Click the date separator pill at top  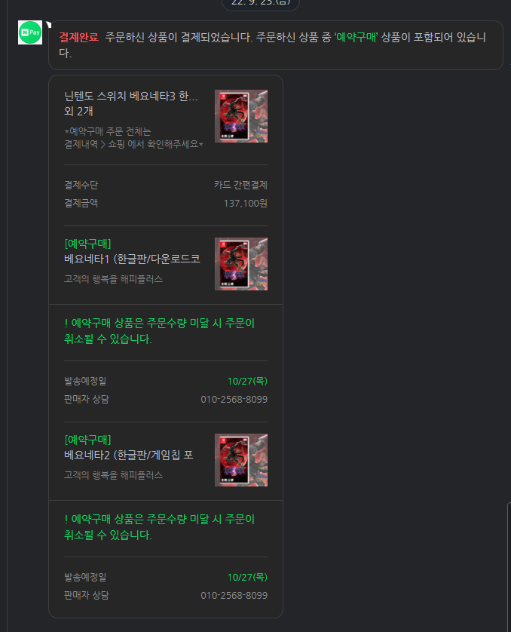261,3
